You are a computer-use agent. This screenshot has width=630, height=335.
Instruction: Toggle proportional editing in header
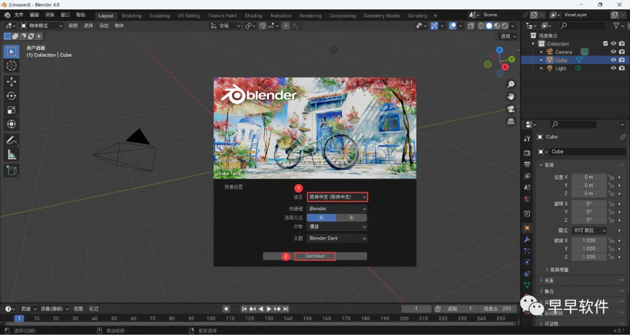coord(286,26)
